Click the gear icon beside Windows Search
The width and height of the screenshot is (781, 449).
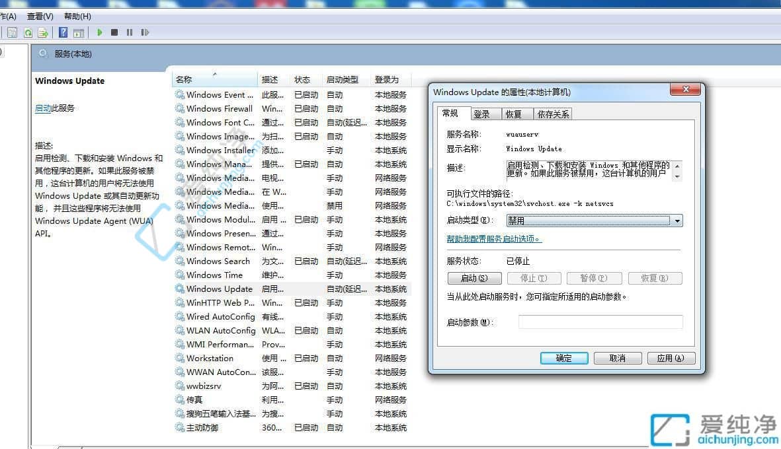point(179,261)
